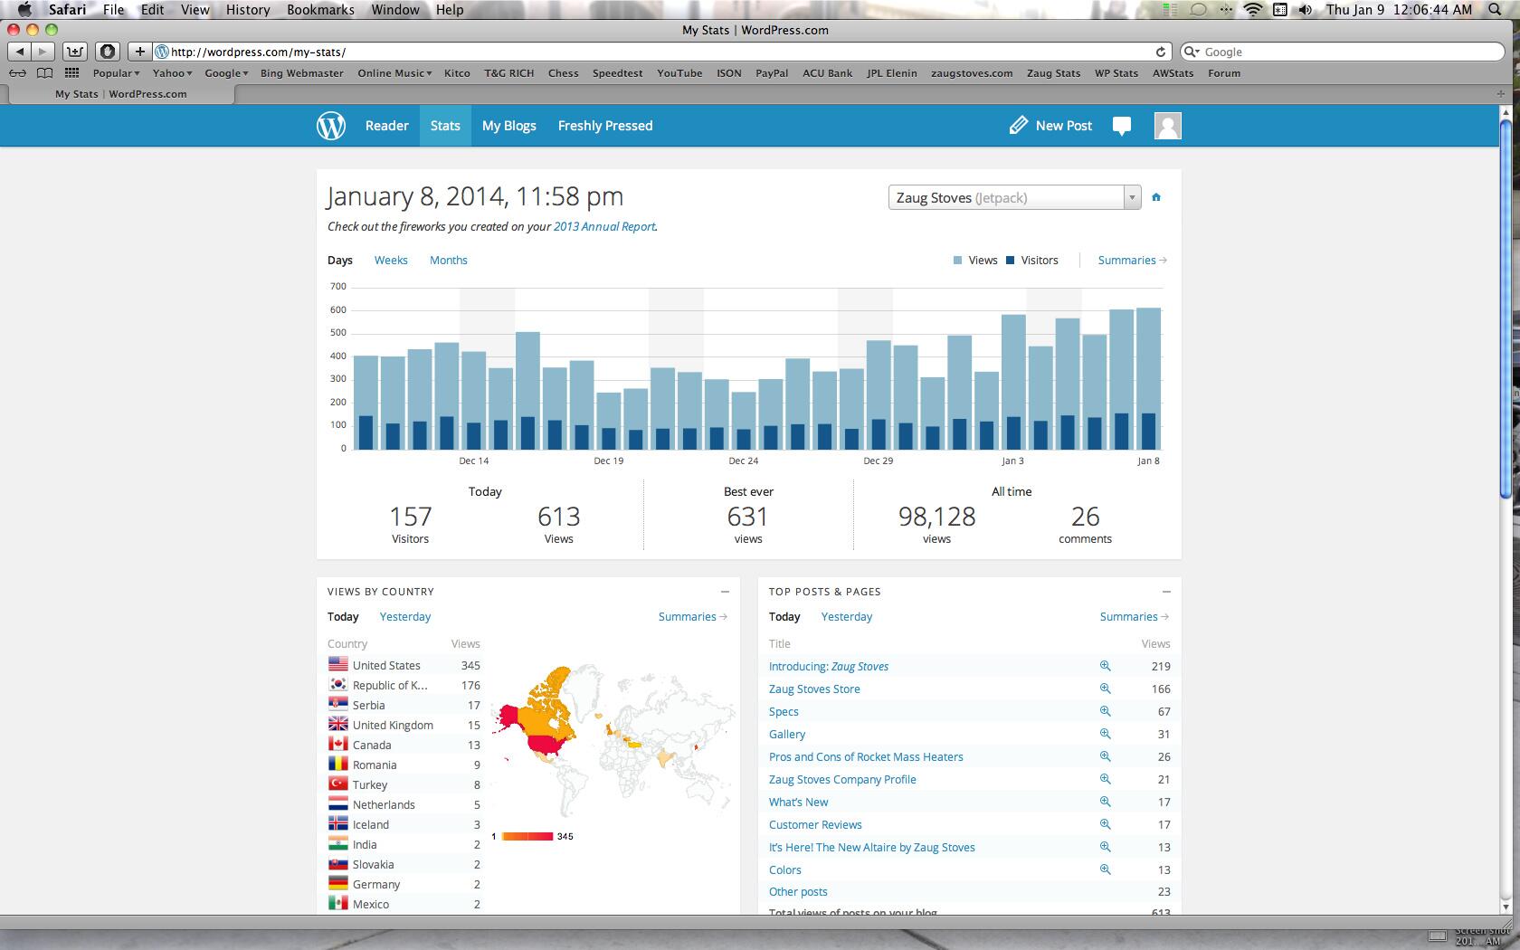The width and height of the screenshot is (1520, 950).
Task: Open the Speedtest bookmark
Action: pyautogui.click(x=618, y=73)
